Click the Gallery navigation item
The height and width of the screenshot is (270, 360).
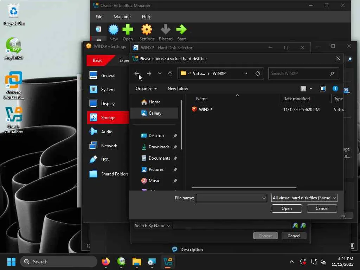[x=154, y=113]
